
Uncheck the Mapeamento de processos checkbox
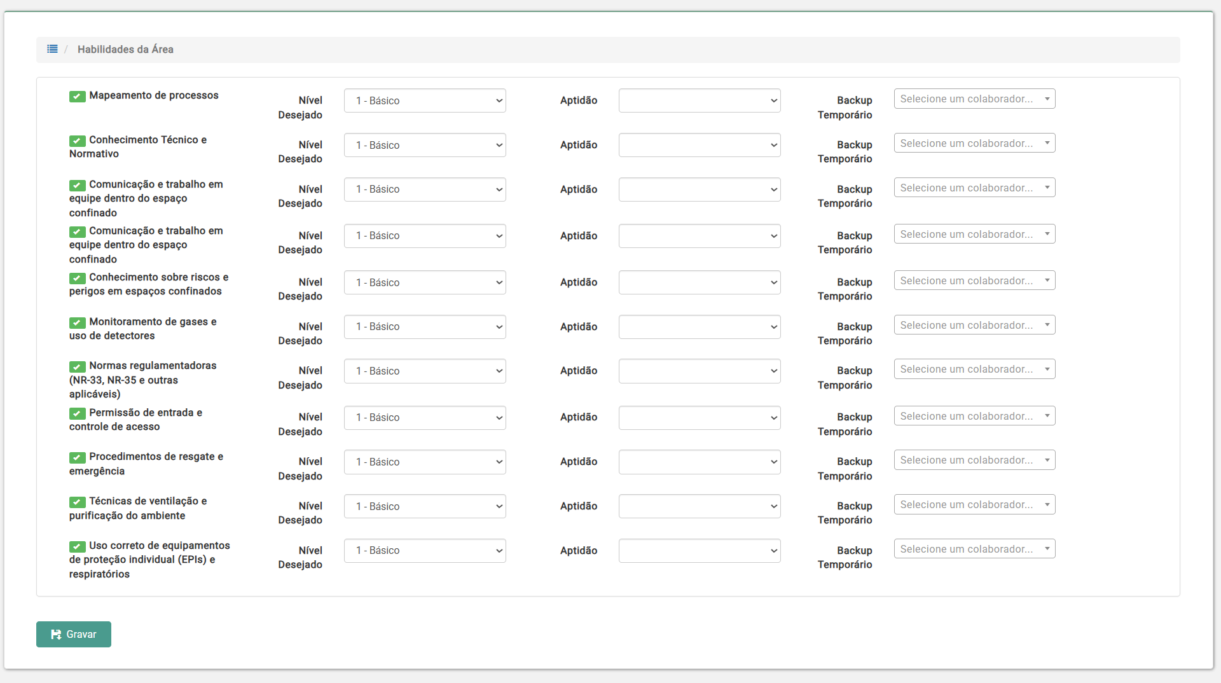[78, 96]
